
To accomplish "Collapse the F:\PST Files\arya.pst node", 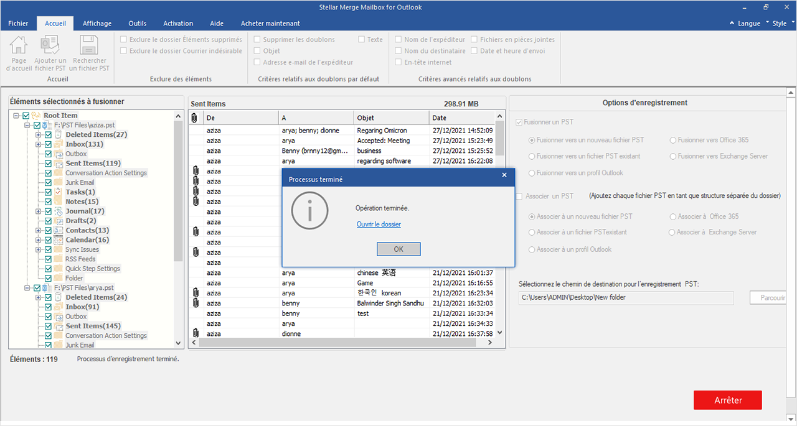I will (27, 288).
